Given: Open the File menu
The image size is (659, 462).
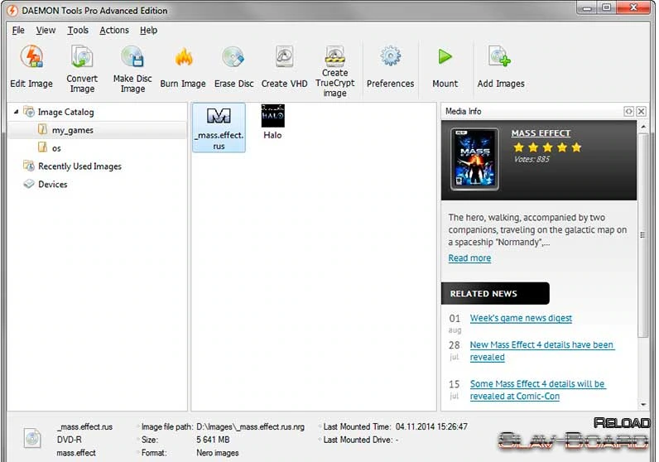Looking at the screenshot, I should click(x=18, y=31).
